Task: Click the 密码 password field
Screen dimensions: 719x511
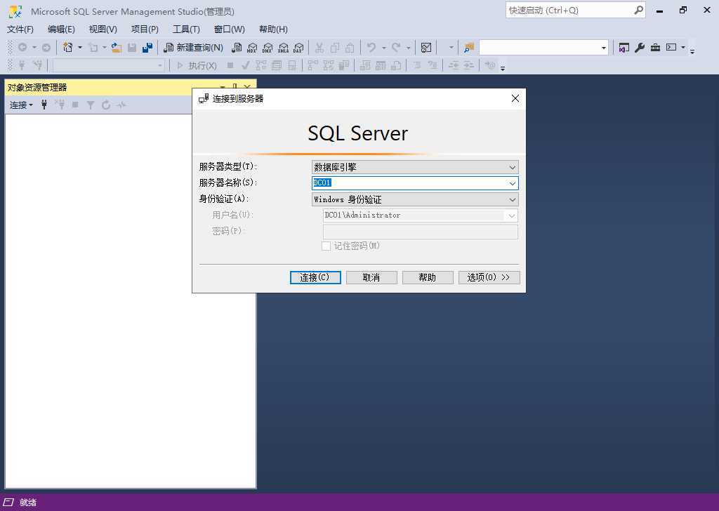Action: (x=421, y=232)
